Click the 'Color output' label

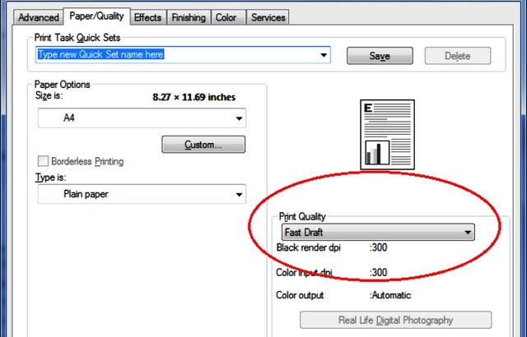pyautogui.click(x=300, y=295)
